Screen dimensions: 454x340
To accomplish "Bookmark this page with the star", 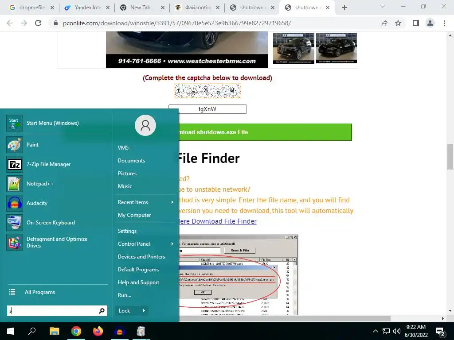I will coord(398,23).
